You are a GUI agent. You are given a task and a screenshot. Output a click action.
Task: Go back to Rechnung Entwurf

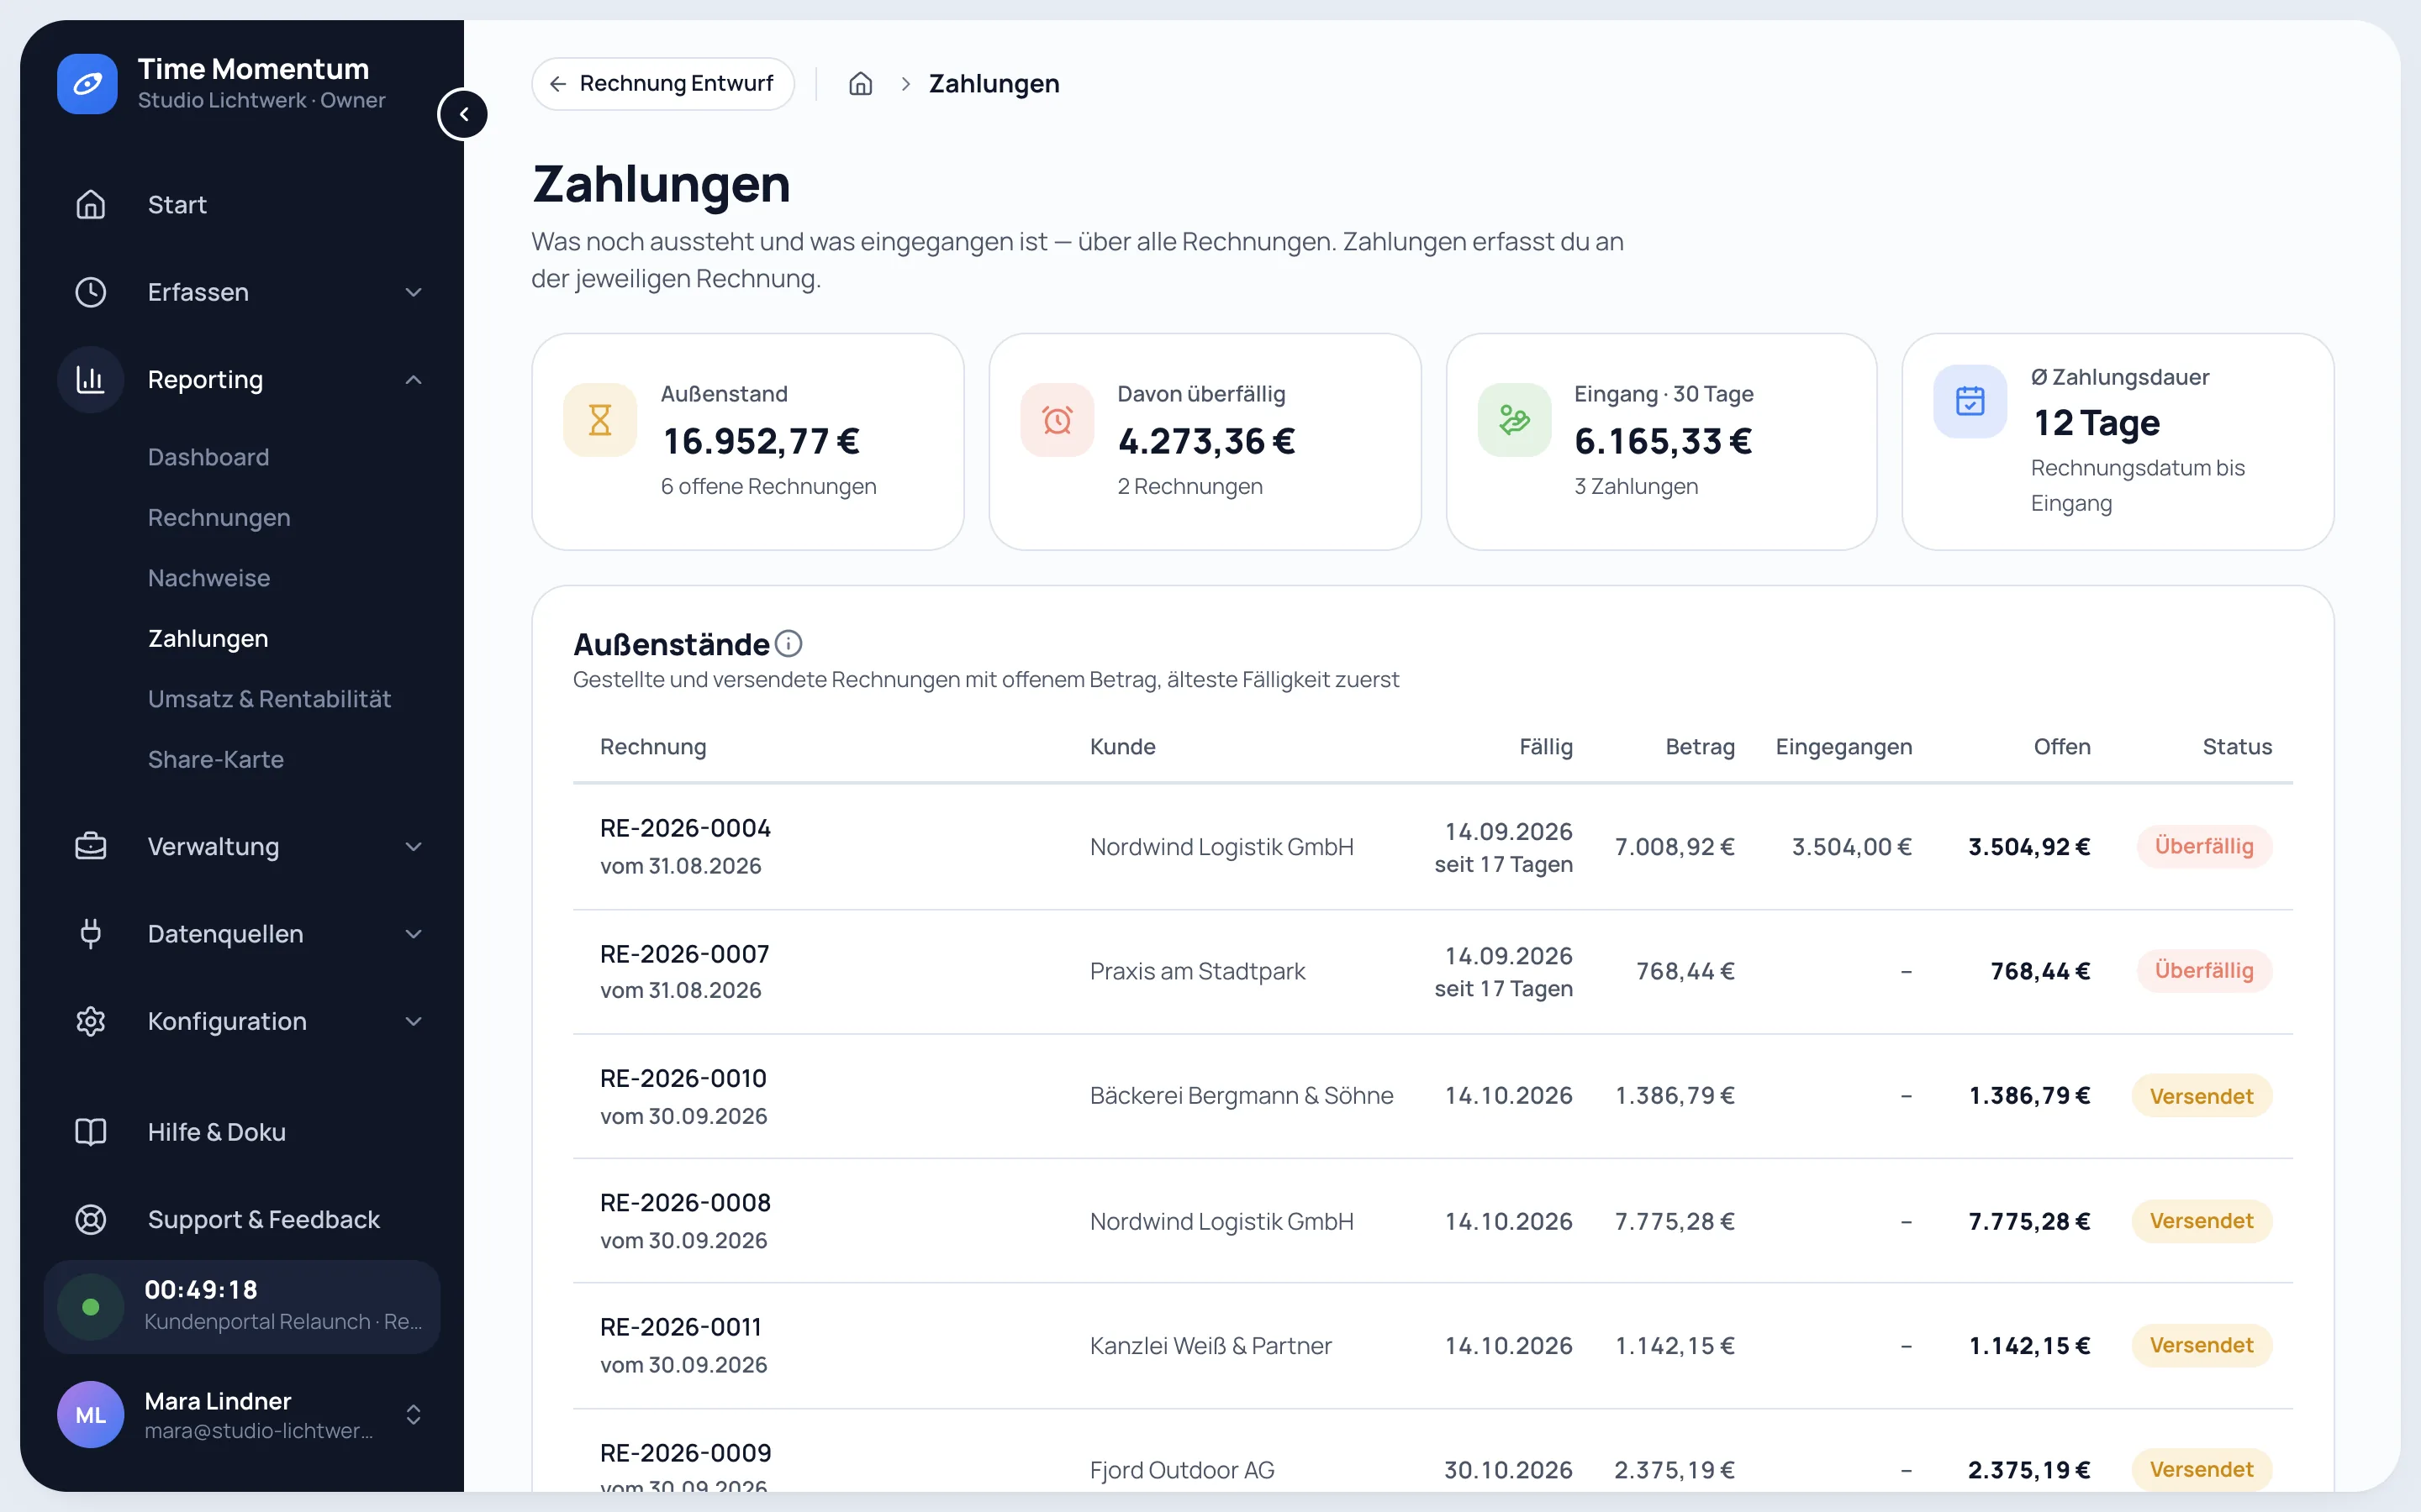(662, 84)
